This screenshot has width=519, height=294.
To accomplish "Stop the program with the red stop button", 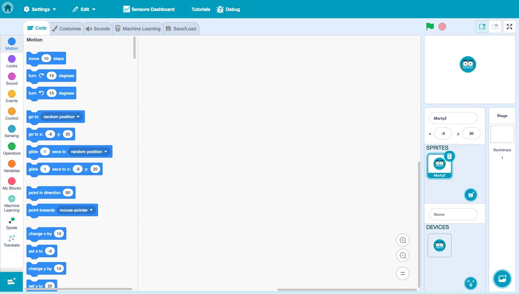I will coord(442,27).
